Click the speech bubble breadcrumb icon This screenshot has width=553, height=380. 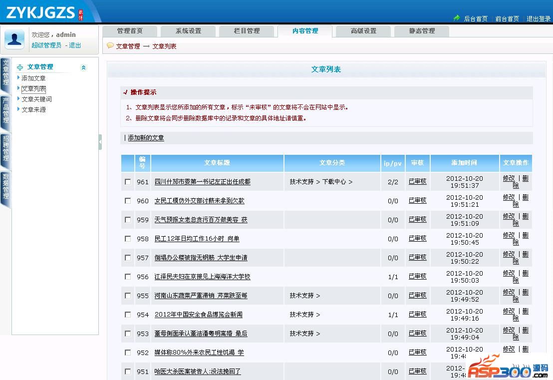coord(110,46)
